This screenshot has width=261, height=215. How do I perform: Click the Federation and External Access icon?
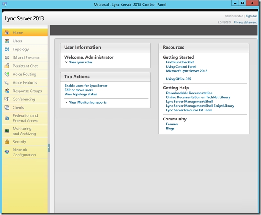[7, 118]
